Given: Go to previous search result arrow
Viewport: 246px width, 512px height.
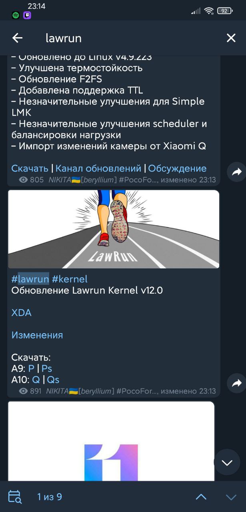Looking at the screenshot, I should [x=201, y=497].
